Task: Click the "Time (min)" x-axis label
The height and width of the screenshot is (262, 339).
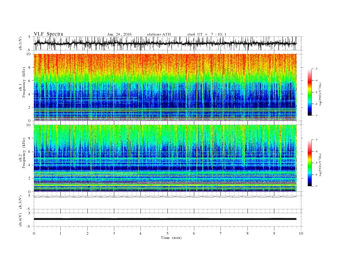Action: (x=171, y=238)
